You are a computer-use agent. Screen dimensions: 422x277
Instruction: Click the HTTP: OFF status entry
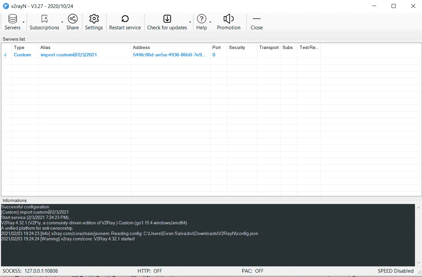click(x=150, y=271)
